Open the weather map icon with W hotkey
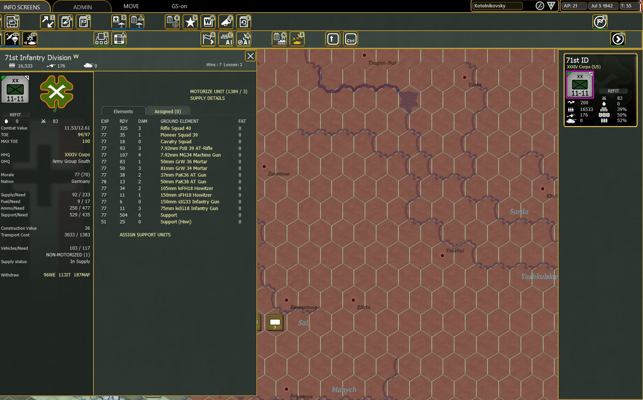 tap(12, 22)
